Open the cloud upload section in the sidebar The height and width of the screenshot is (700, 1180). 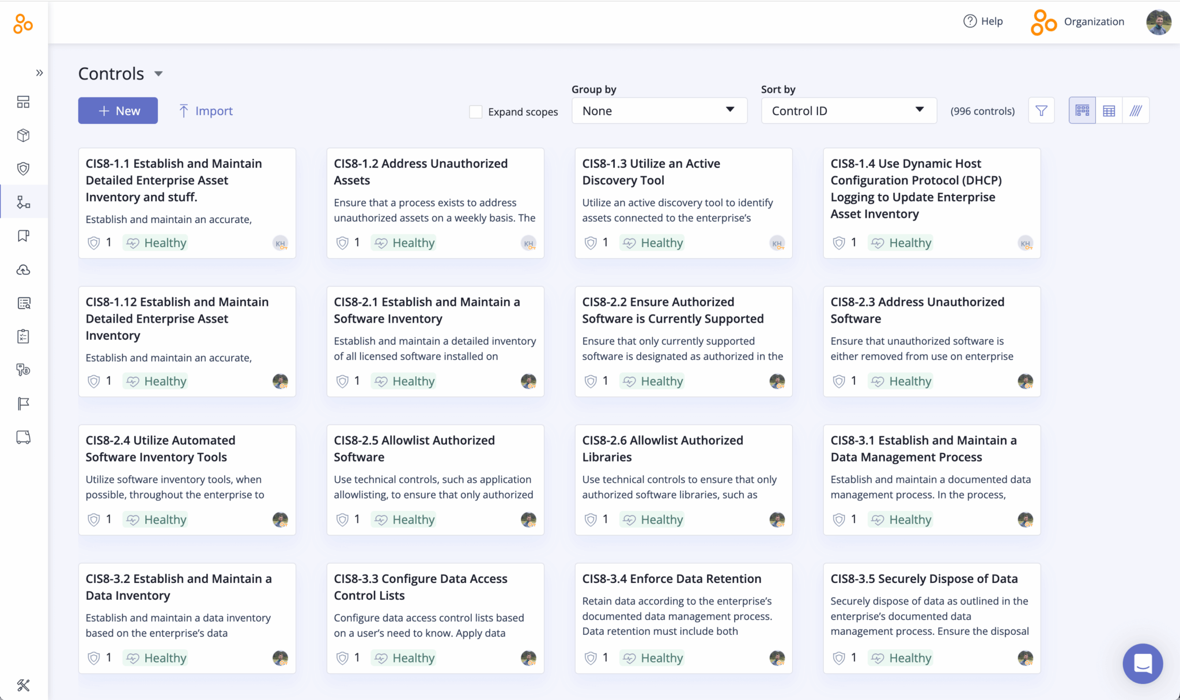[x=22, y=270]
